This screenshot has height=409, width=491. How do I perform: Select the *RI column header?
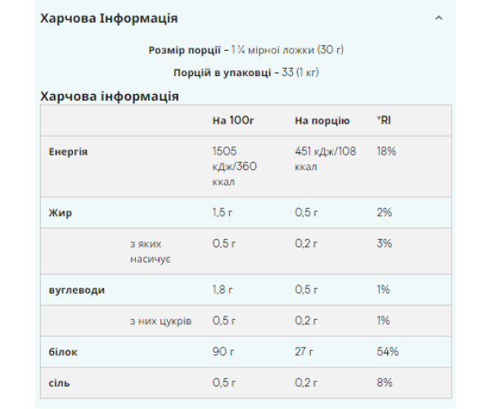385,120
